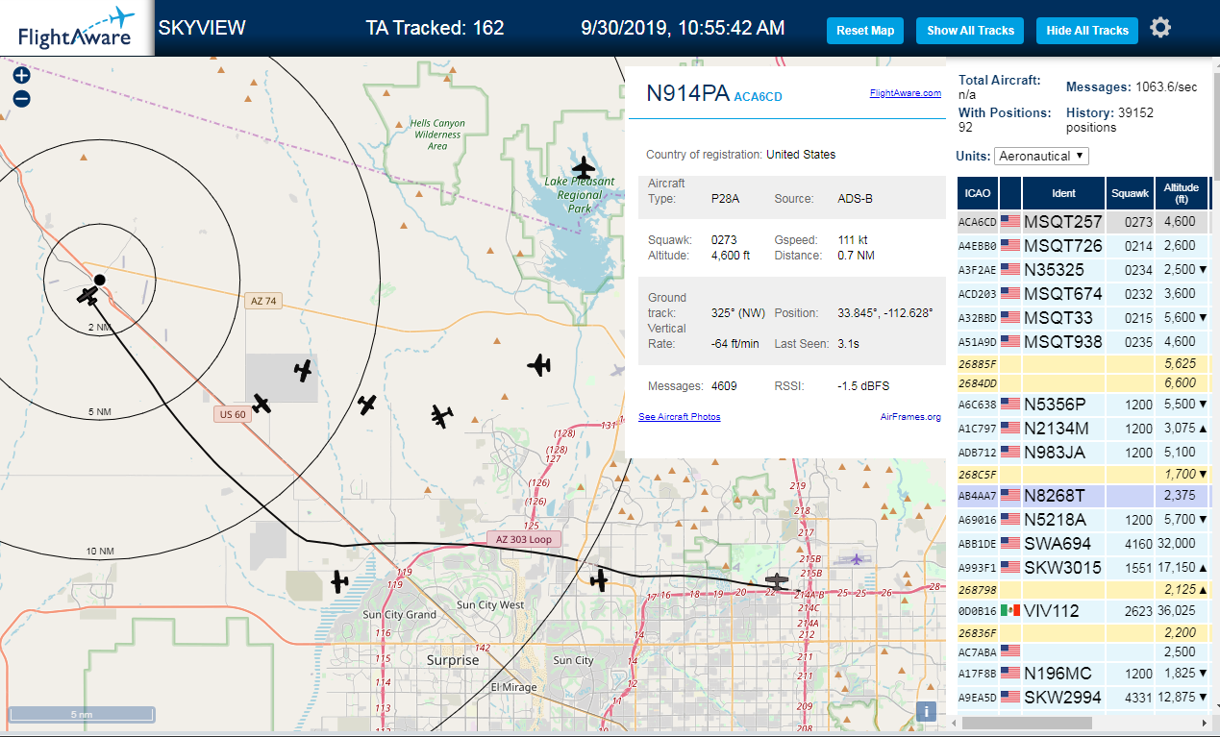Select the N983JA row
The image size is (1220, 737).
1083,452
